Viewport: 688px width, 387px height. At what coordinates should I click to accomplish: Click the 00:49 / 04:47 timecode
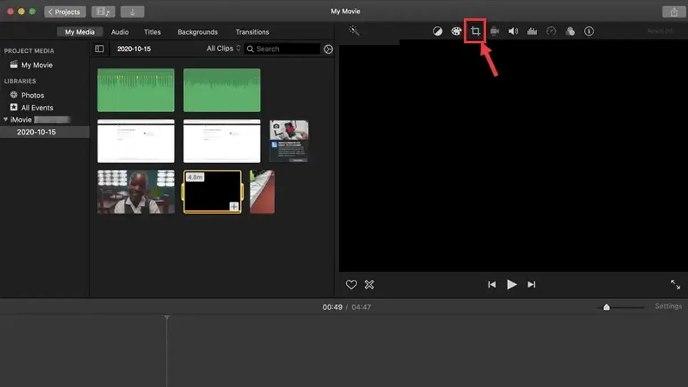pyautogui.click(x=346, y=307)
